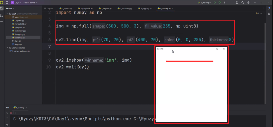
Task: Open the Structure tool window icon
Action: click(x=2, y=16)
